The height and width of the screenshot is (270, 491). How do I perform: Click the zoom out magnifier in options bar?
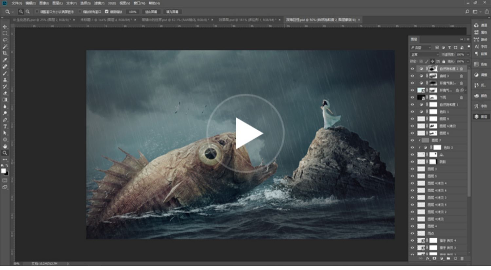click(x=28, y=12)
